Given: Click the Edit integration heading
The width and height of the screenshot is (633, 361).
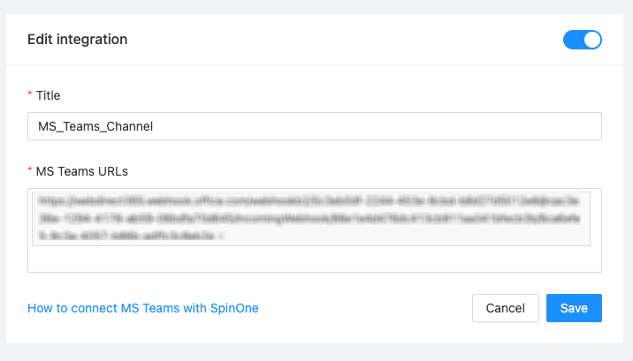Looking at the screenshot, I should [x=78, y=39].
